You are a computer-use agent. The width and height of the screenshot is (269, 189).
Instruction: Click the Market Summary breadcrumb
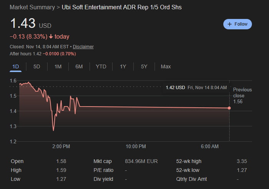[32, 7]
